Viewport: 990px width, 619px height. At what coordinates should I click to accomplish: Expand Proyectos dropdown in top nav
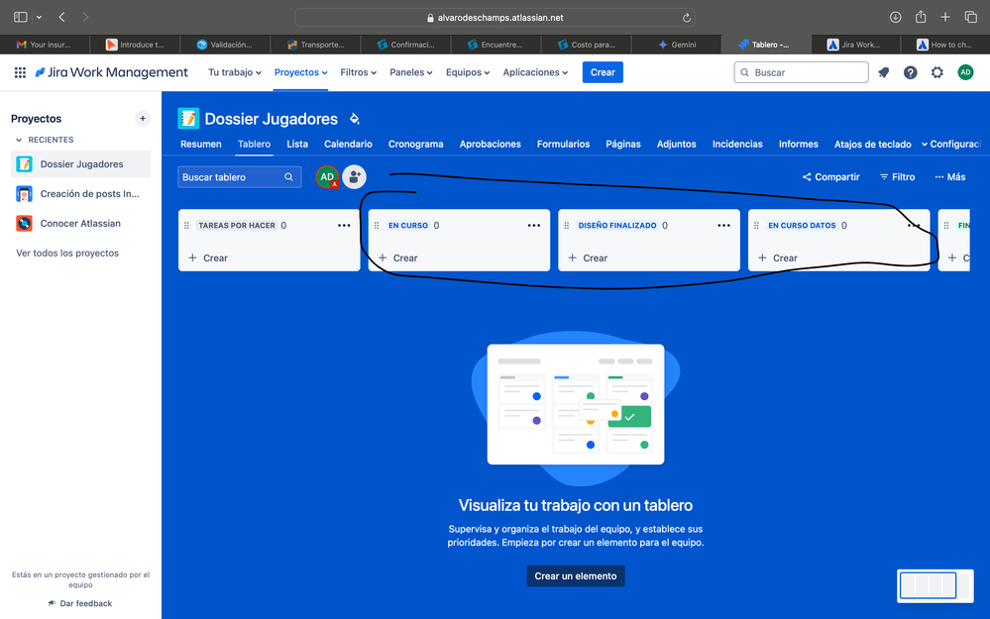coord(300,72)
